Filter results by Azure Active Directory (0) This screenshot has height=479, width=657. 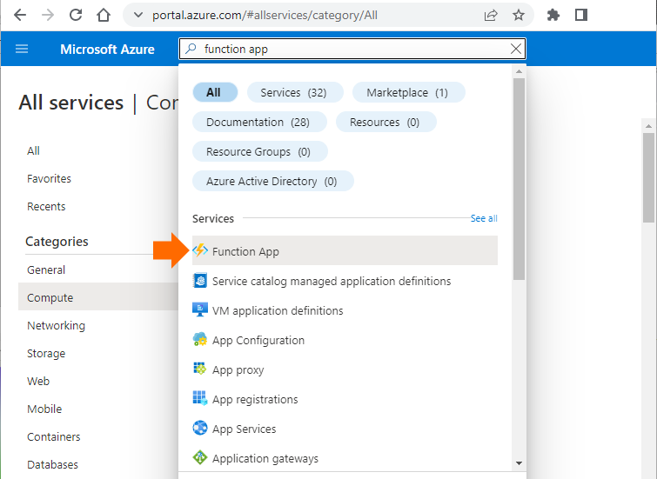(272, 182)
